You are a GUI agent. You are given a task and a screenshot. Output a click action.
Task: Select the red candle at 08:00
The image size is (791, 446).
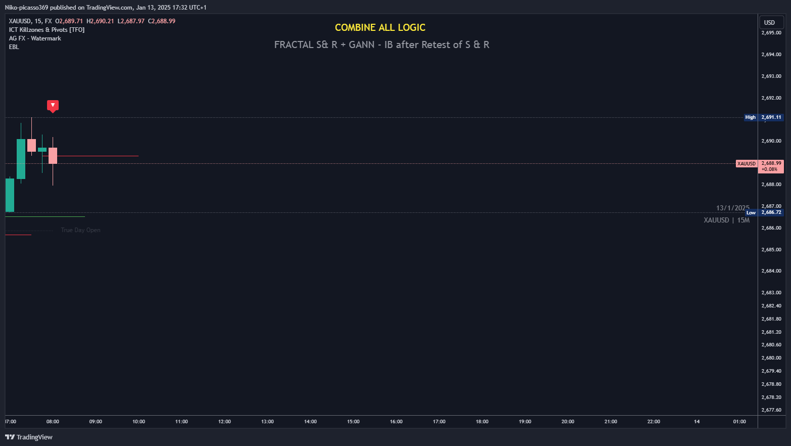53,156
